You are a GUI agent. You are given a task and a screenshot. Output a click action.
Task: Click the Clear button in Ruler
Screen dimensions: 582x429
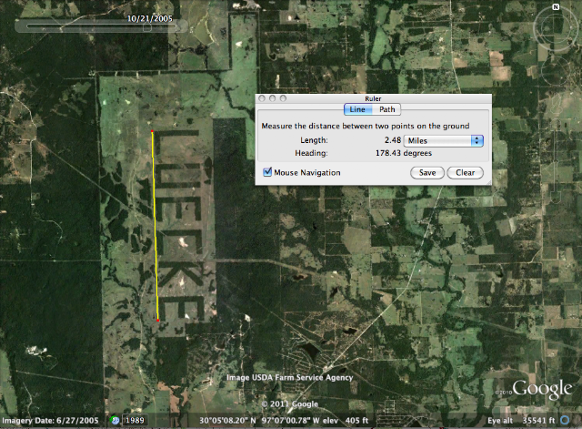click(x=465, y=172)
